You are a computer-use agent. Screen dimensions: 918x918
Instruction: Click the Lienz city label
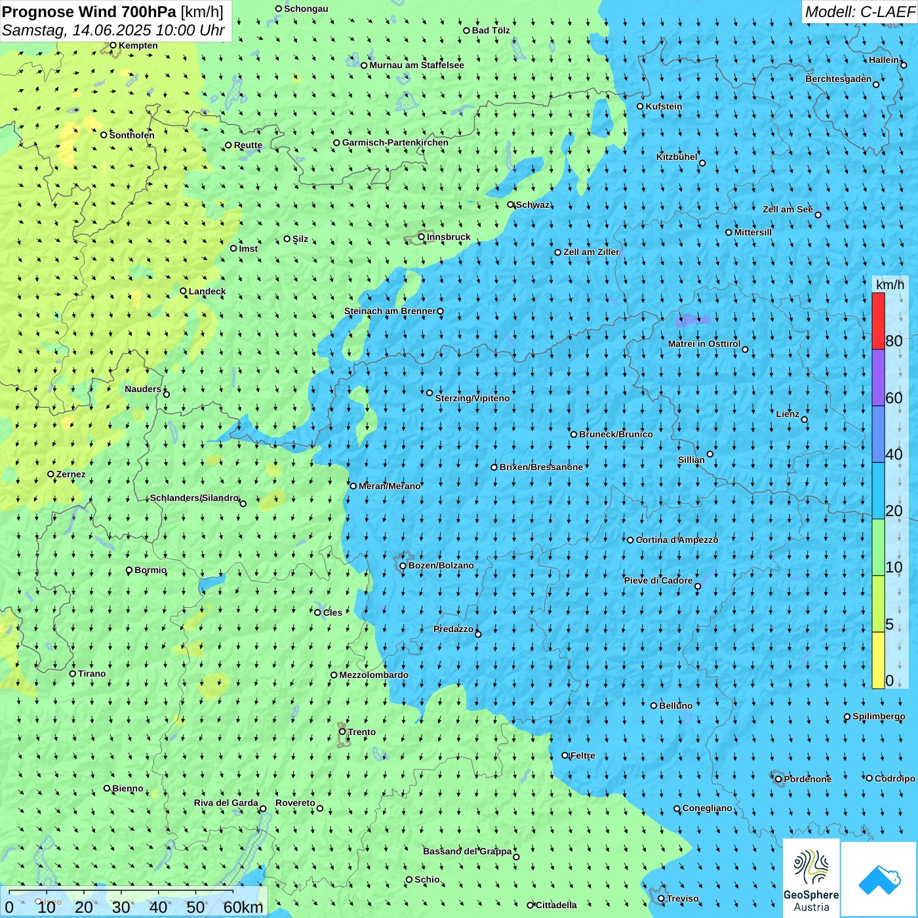788,414
